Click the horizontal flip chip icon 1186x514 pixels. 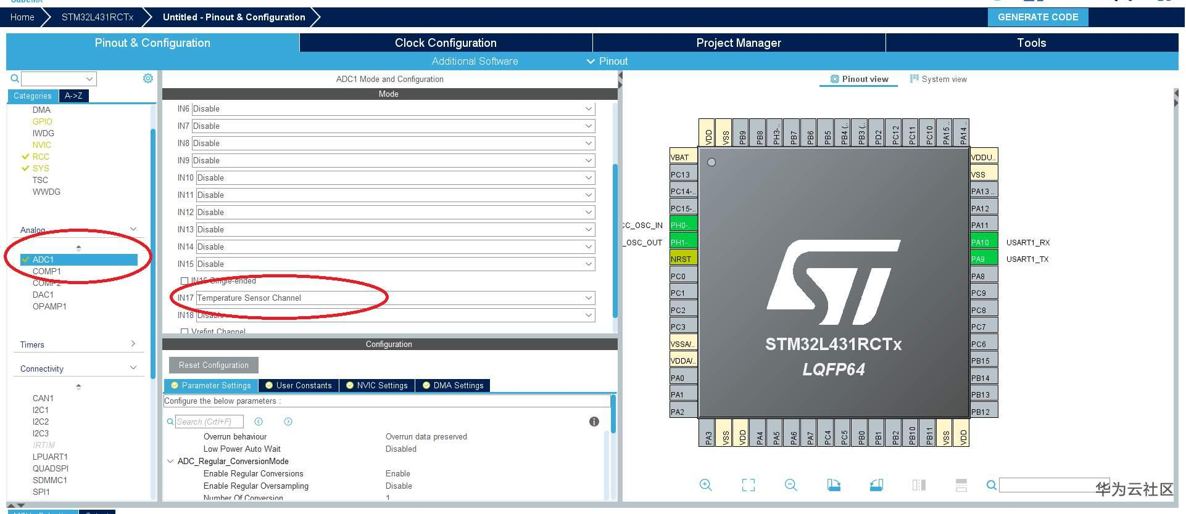[x=919, y=485]
